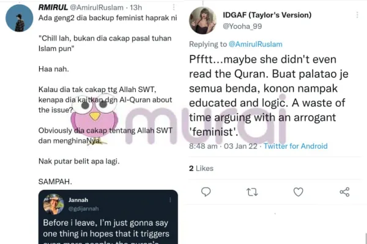
Task: Open Jannah's avatar in quoted tweet
Action: pyautogui.click(x=54, y=204)
